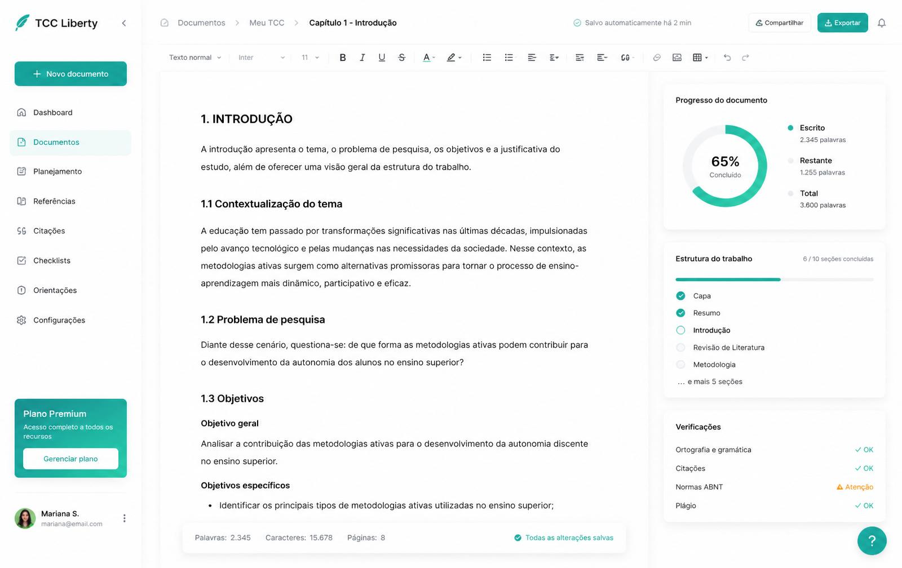The height and width of the screenshot is (568, 902).
Task: Click the Normas ABNT warning triangle icon
Action: coord(839,487)
